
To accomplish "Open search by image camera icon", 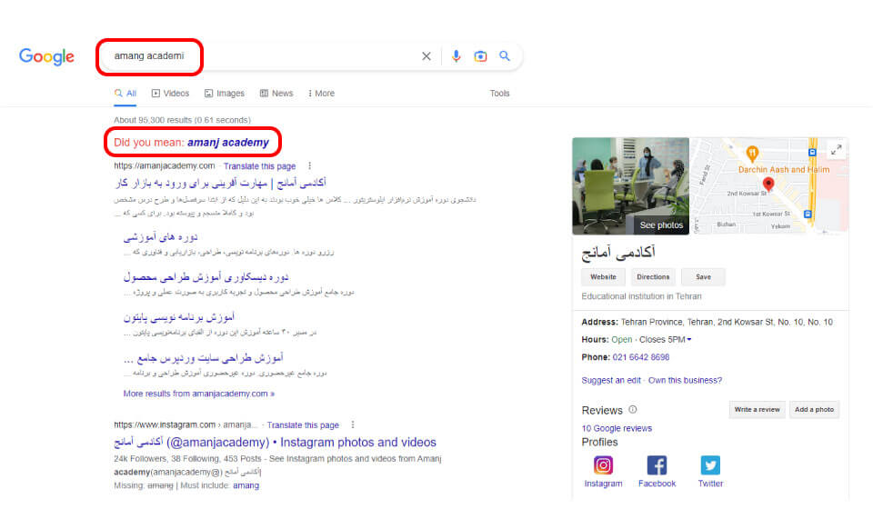I will point(480,56).
